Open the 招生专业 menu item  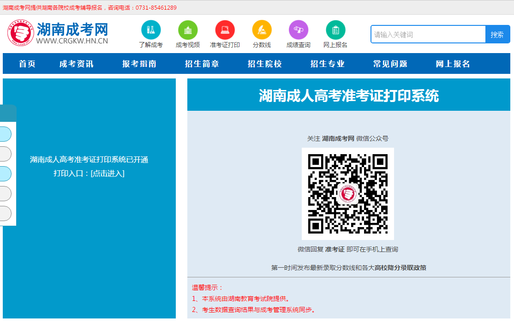pyautogui.click(x=328, y=64)
